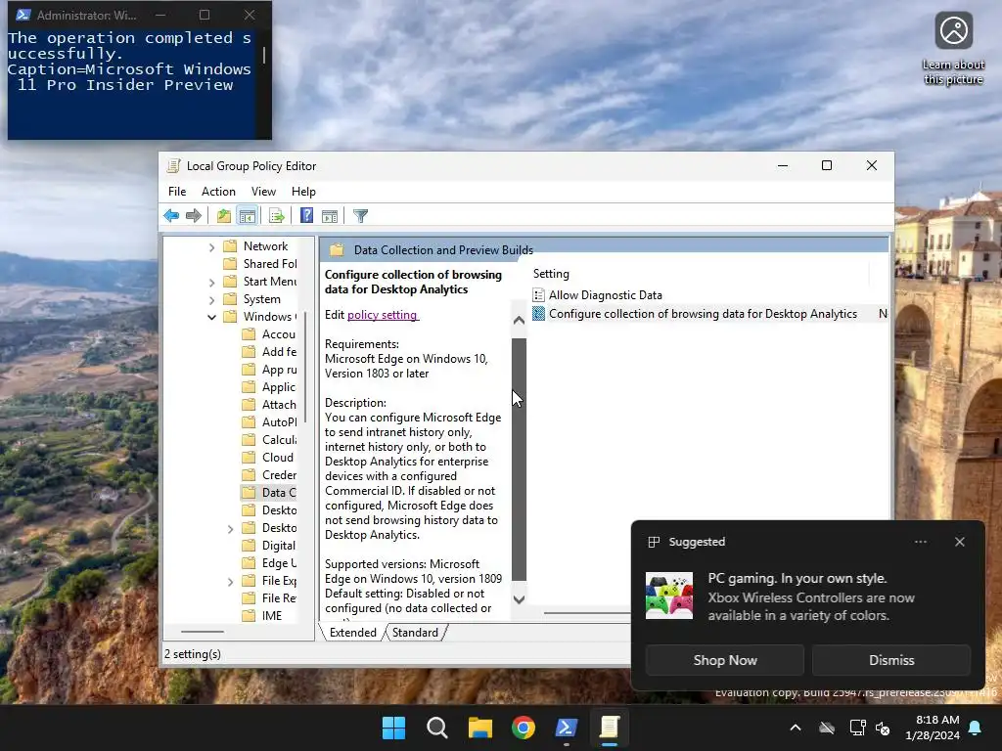Click the description pane vertical scrollbar thumb
The width and height of the screenshot is (1002, 751).
519,460
